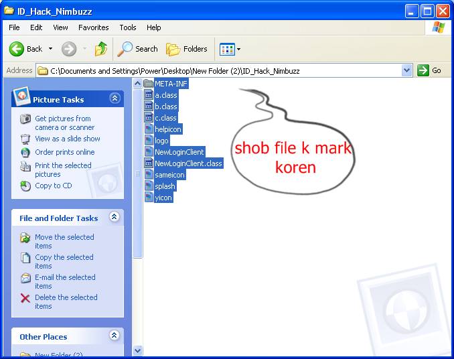Click the sidebar scroll up arrow
Image resolution: width=454 pixels, height=359 pixels.
[x=137, y=84]
